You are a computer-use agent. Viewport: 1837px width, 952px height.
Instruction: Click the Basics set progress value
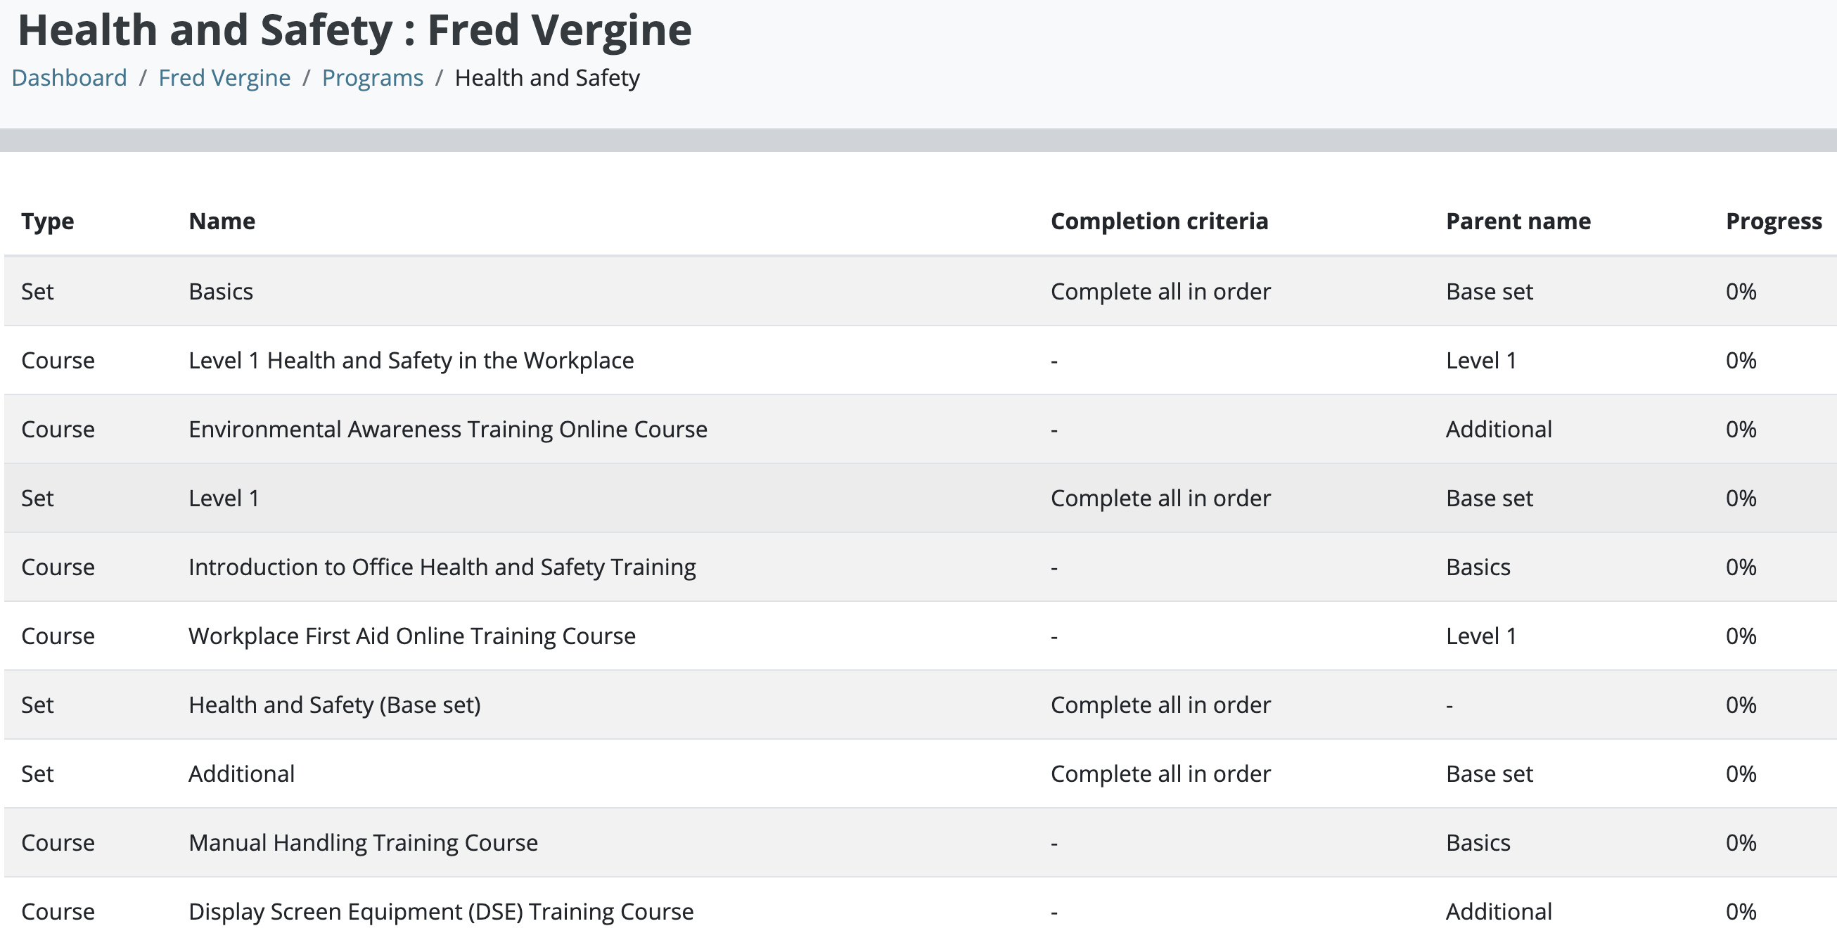coord(1740,292)
